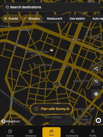
Task: Switch to the Events tab
Action: point(10,133)
